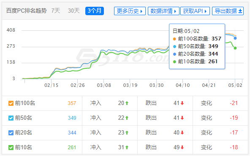Click the green up arrow in the 前100名 冲入 cell
Viewport: 250px width, 156px height.
(x=127, y=103)
